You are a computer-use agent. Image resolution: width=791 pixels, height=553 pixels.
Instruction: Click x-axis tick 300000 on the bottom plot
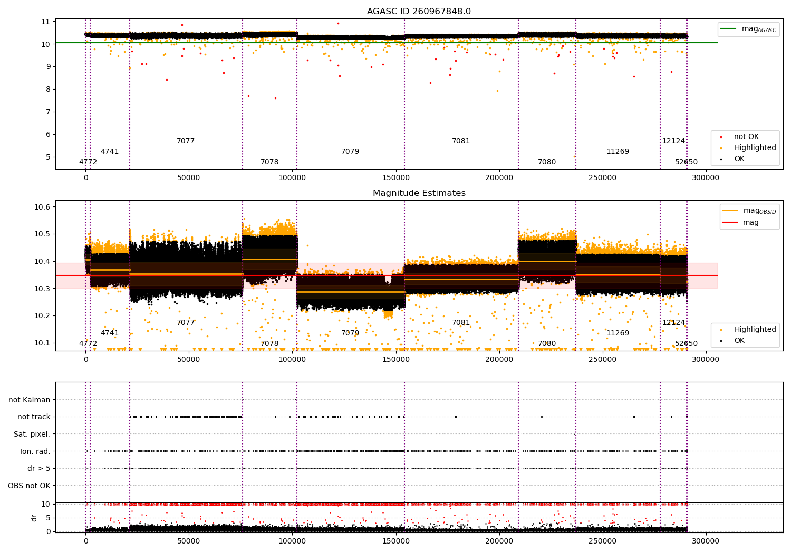click(706, 541)
